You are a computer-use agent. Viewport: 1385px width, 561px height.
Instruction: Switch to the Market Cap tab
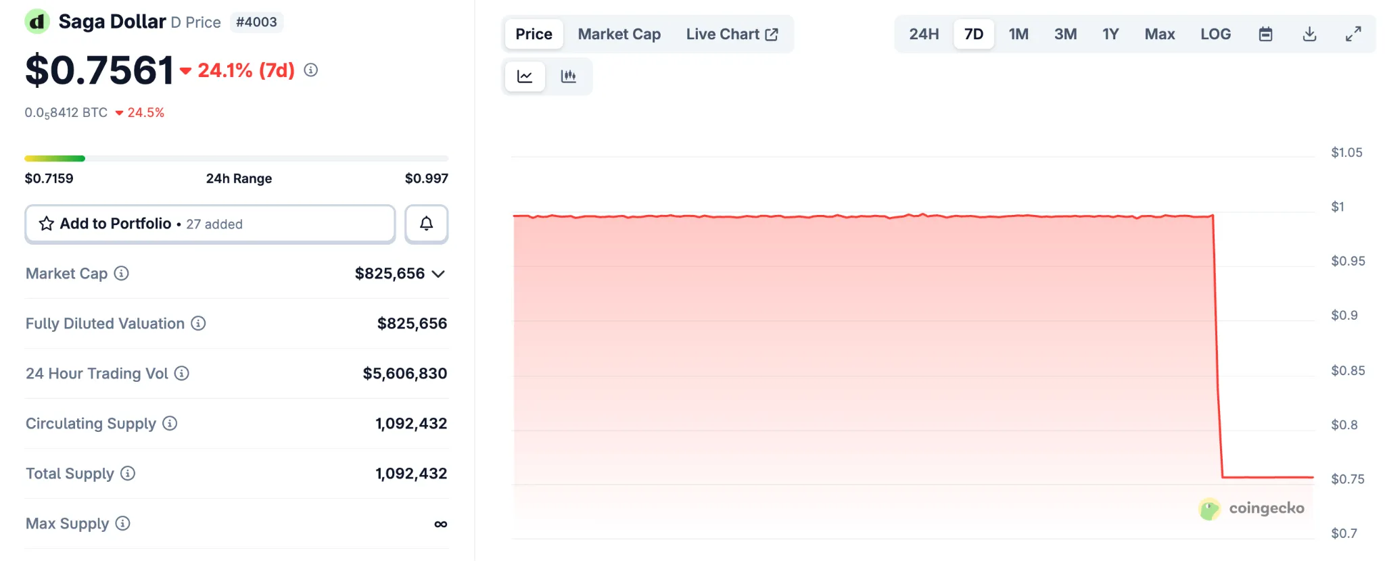619,34
